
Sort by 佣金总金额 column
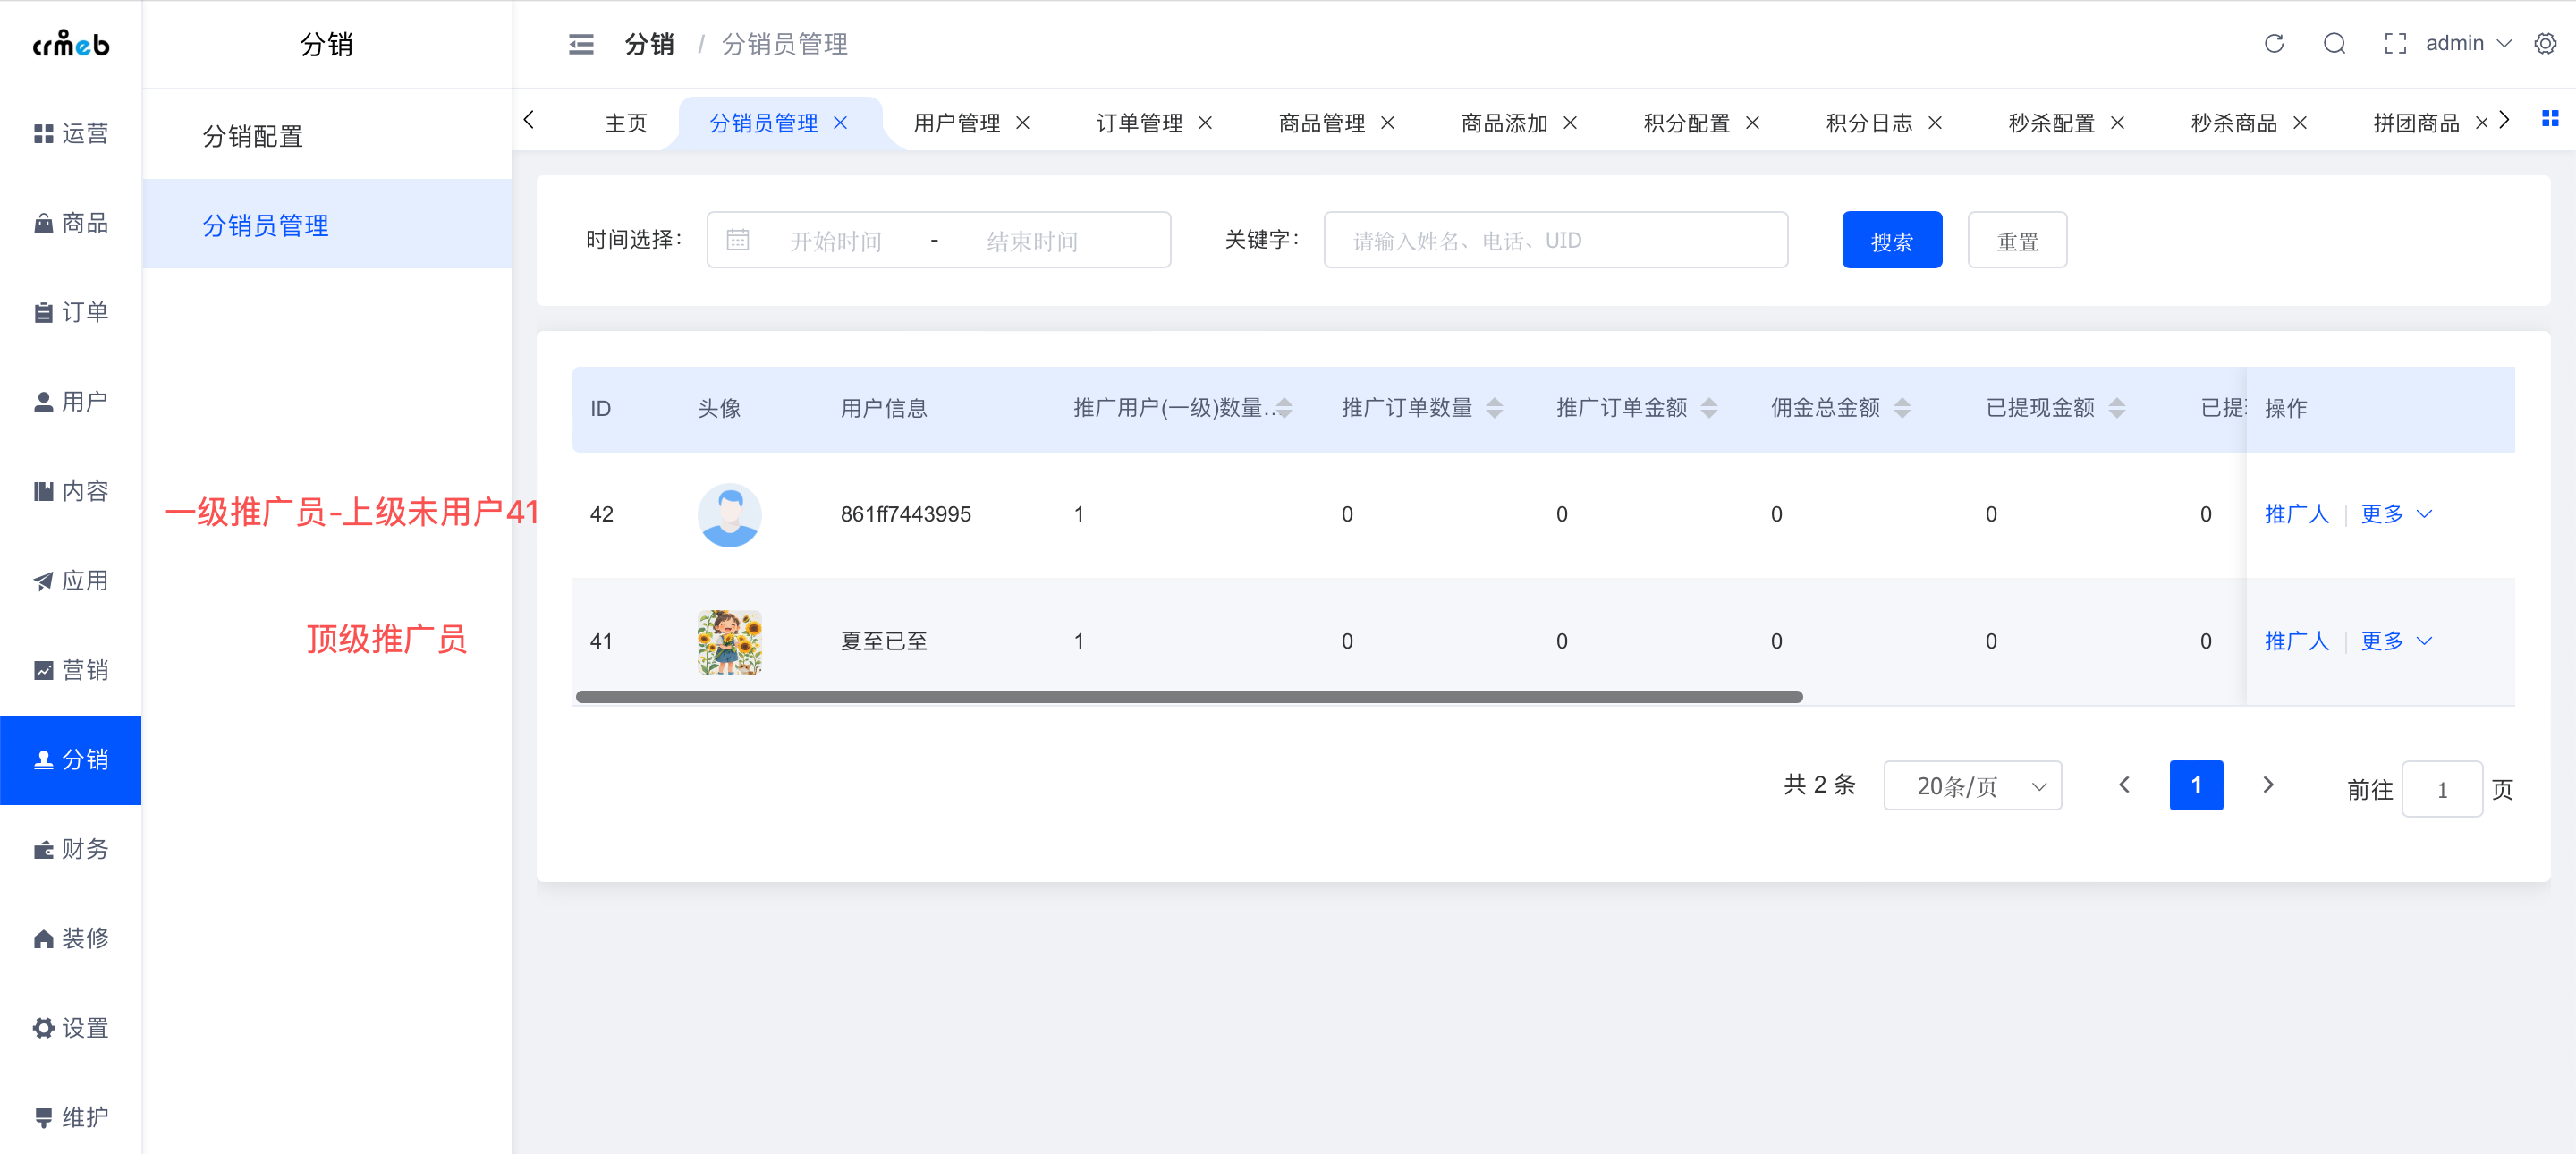coord(1902,408)
